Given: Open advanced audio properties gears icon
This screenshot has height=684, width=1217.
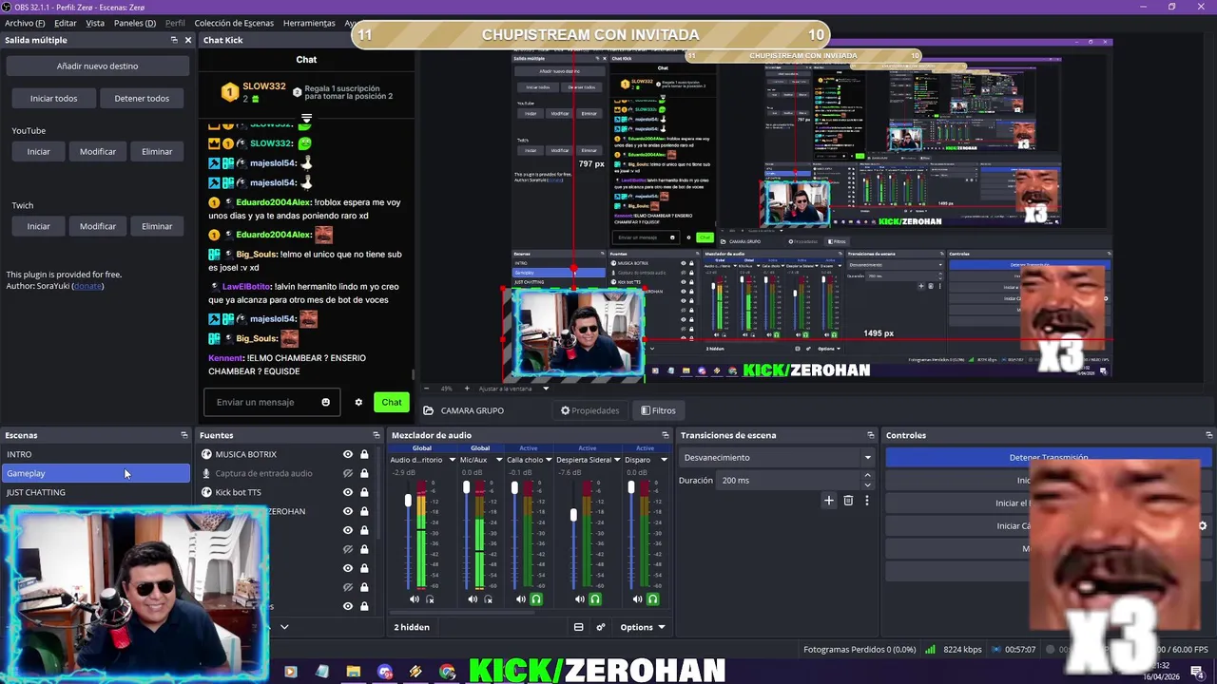Looking at the screenshot, I should (601, 627).
